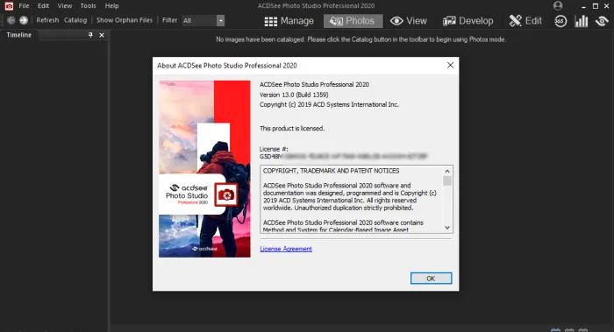
Task: Close the Timeline panel
Action: [x=102, y=35]
